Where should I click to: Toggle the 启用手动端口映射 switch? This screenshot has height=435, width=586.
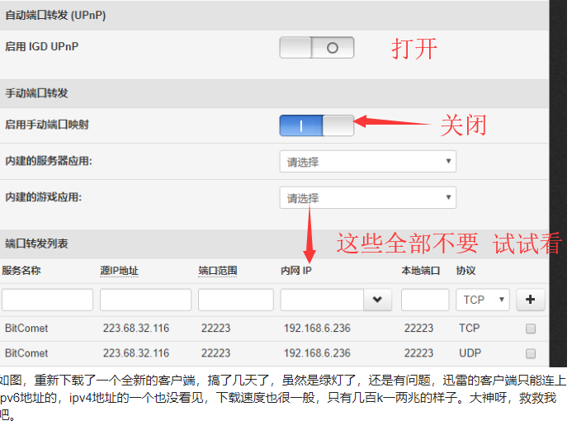(317, 125)
